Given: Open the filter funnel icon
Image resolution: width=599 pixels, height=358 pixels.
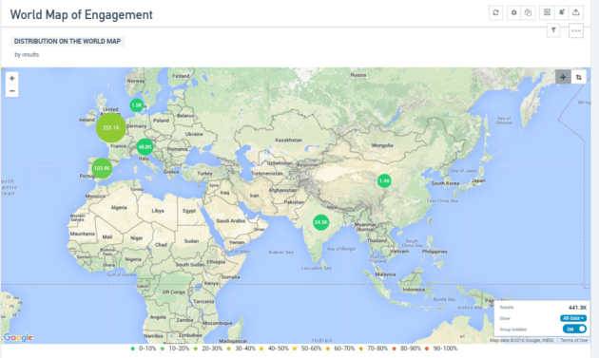Looking at the screenshot, I should (553, 30).
